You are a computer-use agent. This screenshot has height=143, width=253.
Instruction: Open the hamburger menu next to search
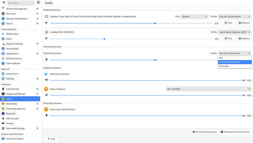(x=38, y=3)
